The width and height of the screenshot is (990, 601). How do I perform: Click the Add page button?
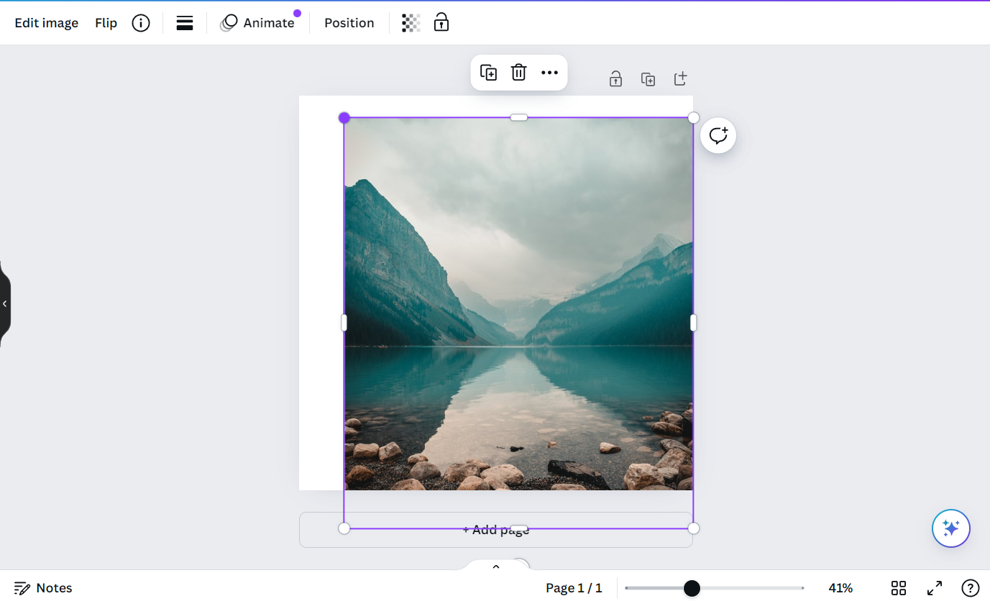pos(496,529)
